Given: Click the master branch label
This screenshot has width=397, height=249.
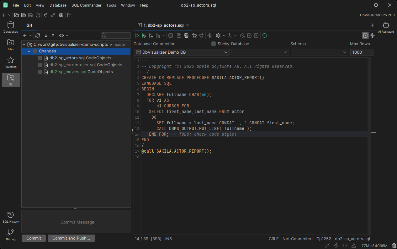Looking at the screenshot, I should (x=120, y=45).
